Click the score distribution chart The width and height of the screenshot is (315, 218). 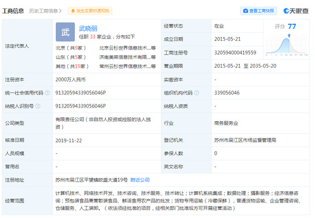(287, 44)
